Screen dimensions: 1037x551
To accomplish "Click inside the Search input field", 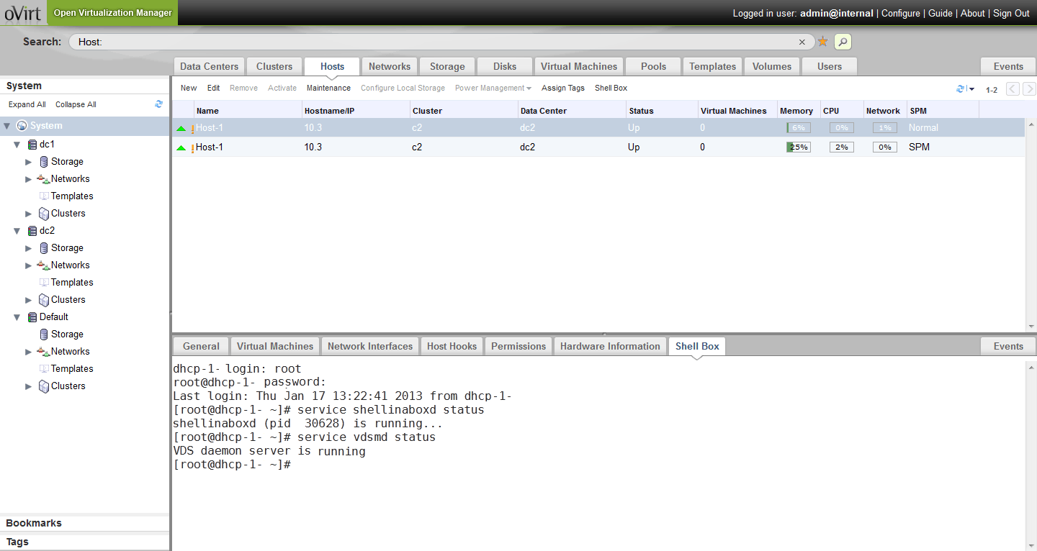I will 432,42.
